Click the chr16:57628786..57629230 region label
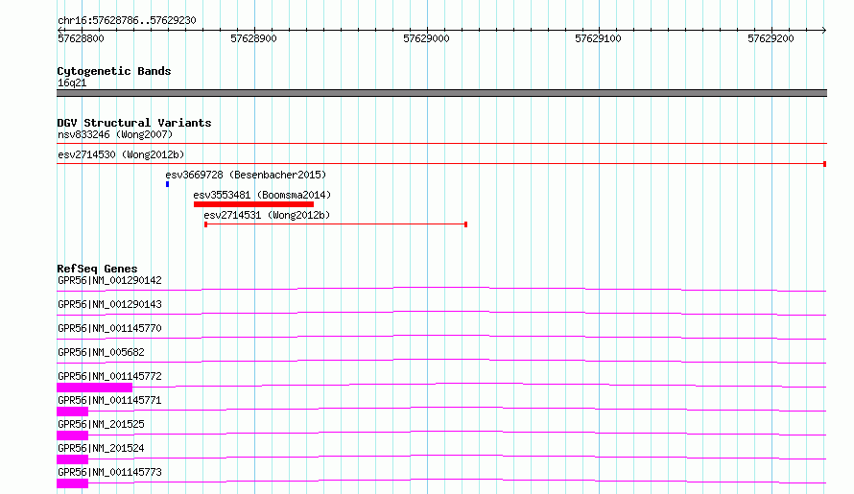 pyautogui.click(x=127, y=20)
